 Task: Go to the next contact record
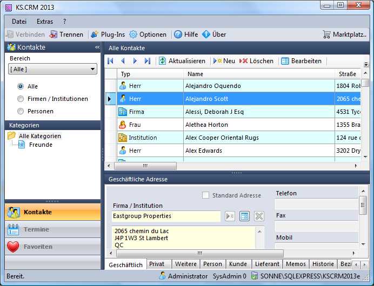135,61
